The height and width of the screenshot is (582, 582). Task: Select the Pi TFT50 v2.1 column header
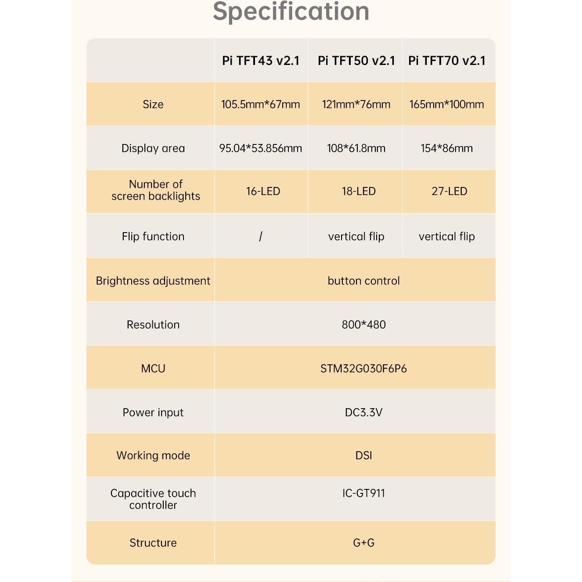(x=356, y=61)
